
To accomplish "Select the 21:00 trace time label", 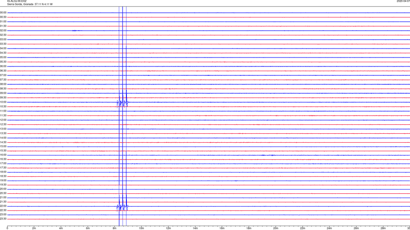I will (3, 197).
